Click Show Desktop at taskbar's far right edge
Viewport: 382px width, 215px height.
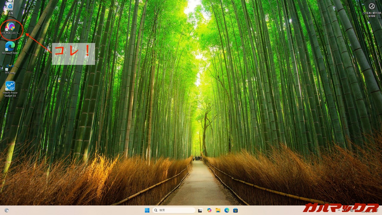pyautogui.click(x=381, y=210)
